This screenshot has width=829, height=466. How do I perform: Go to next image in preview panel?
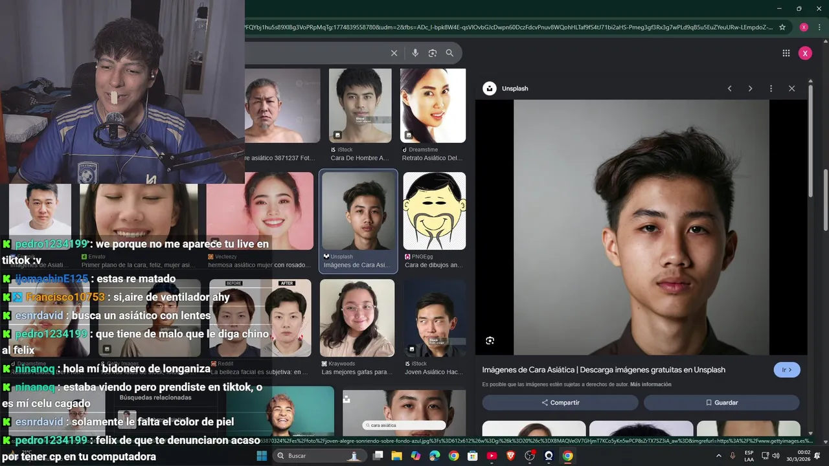[x=750, y=89]
